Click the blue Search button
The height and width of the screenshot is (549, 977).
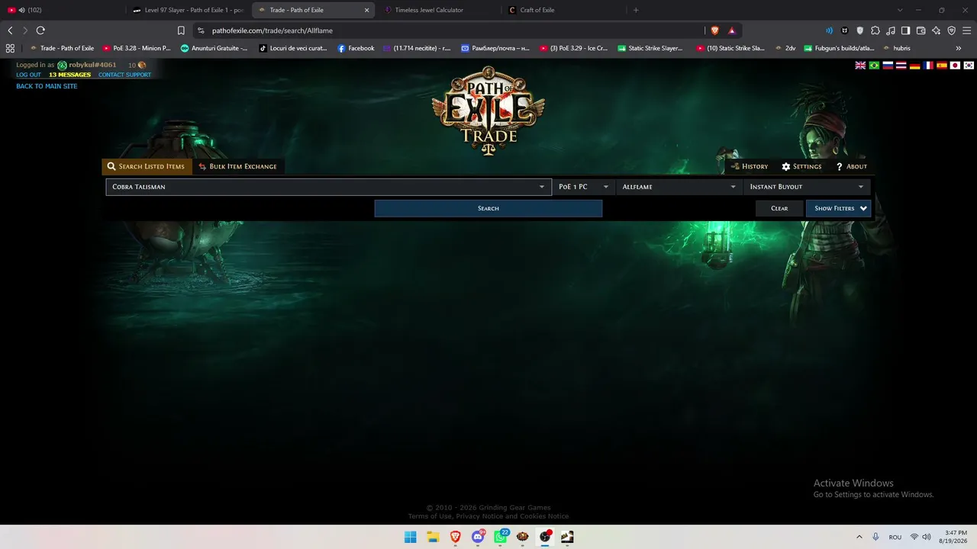tap(488, 208)
